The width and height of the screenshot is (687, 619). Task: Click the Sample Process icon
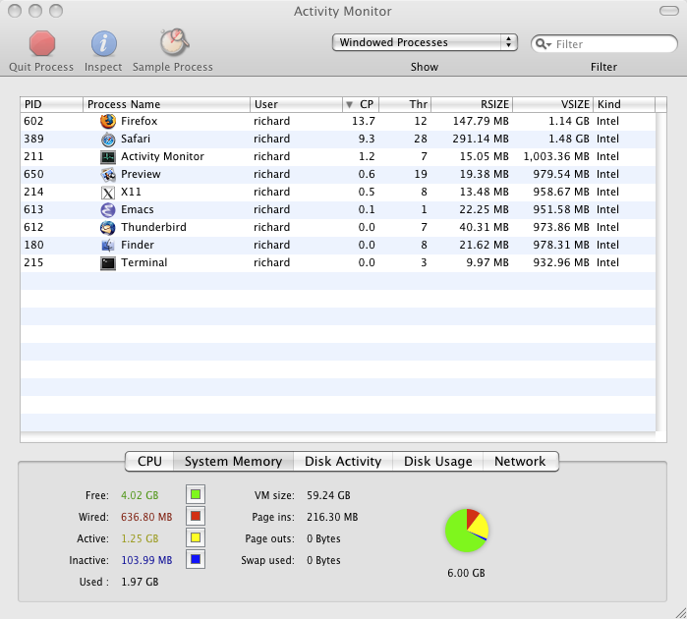click(174, 43)
